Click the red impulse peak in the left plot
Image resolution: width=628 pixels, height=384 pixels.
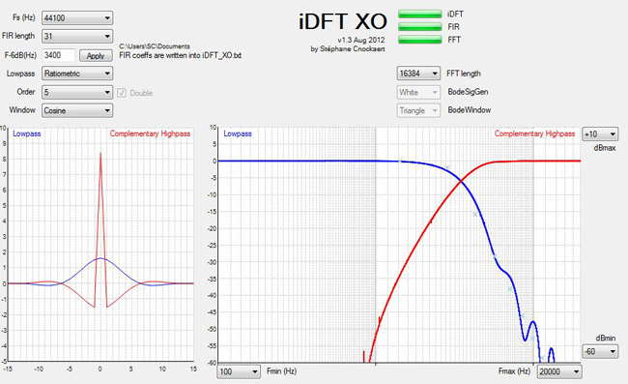click(100, 154)
